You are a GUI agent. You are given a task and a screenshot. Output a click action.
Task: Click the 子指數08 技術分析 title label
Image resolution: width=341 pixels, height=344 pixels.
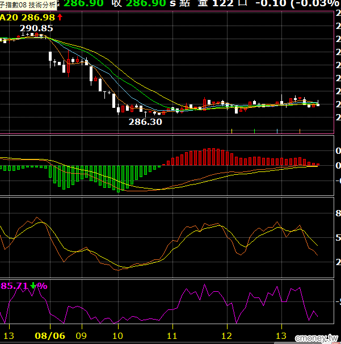28,5
